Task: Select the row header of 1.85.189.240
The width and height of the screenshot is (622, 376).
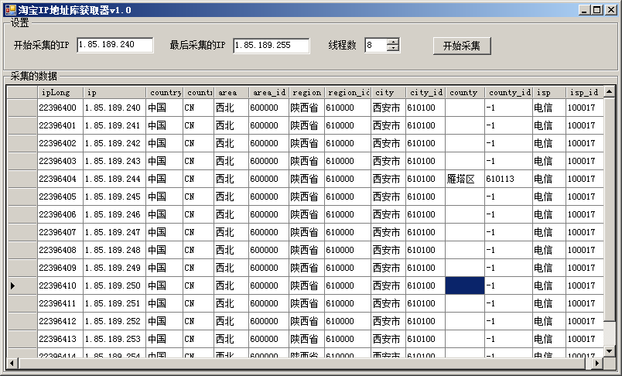Action: 22,108
